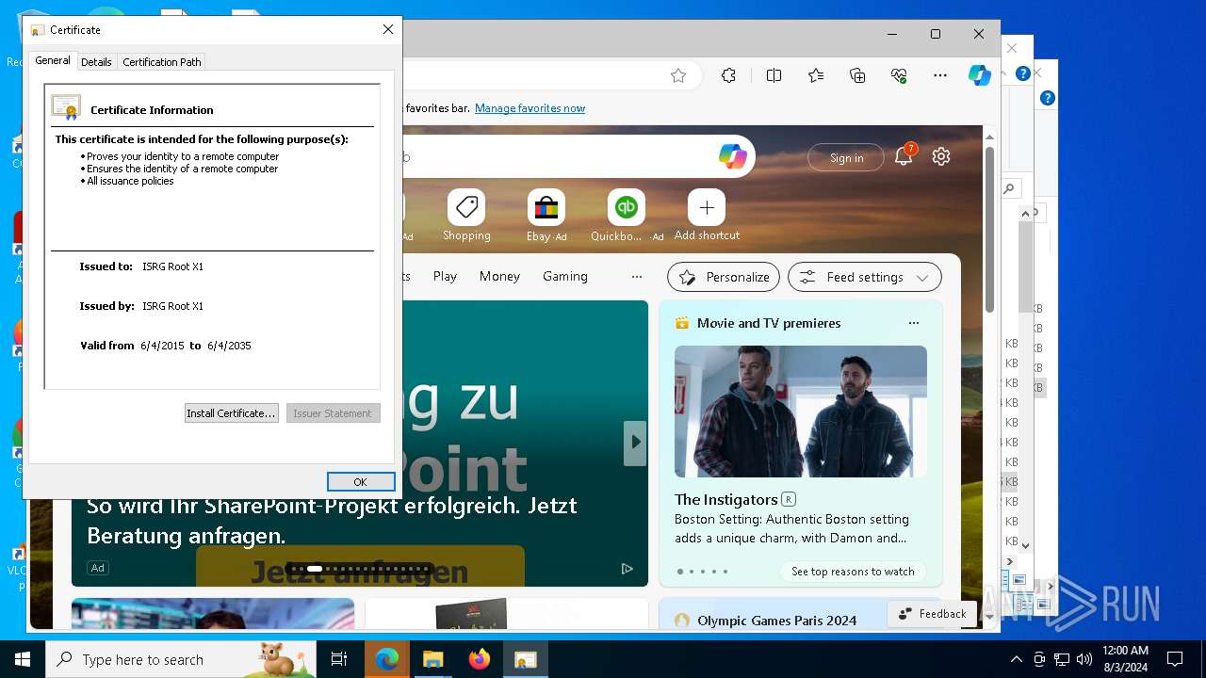Open Microsoft Edge from taskbar
The height and width of the screenshot is (678, 1206).
click(x=386, y=659)
